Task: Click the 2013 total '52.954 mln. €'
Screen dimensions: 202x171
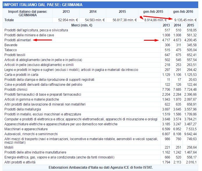Action: point(68,20)
